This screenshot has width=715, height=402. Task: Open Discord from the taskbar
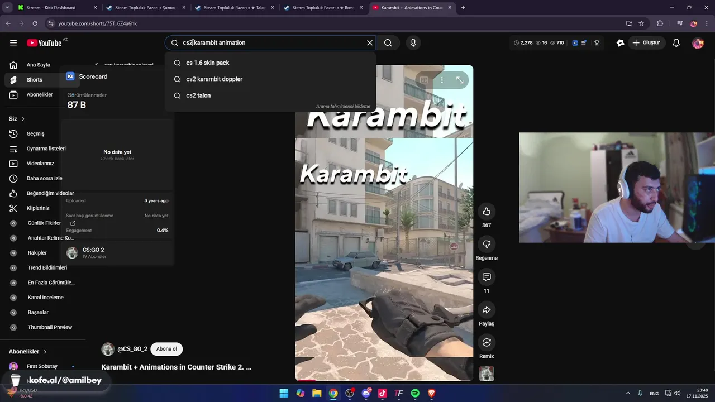coord(366,393)
